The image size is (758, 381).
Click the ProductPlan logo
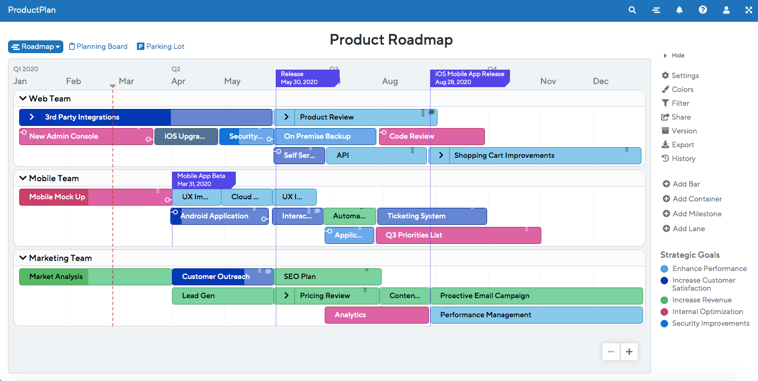pos(32,10)
